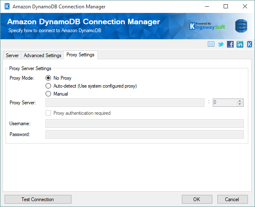
Task: Confirm with the OK button
Action: click(x=197, y=199)
